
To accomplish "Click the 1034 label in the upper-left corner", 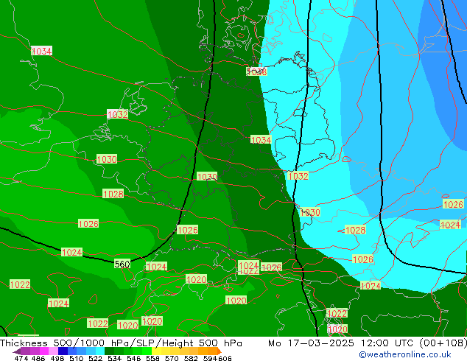I will tap(42, 51).
